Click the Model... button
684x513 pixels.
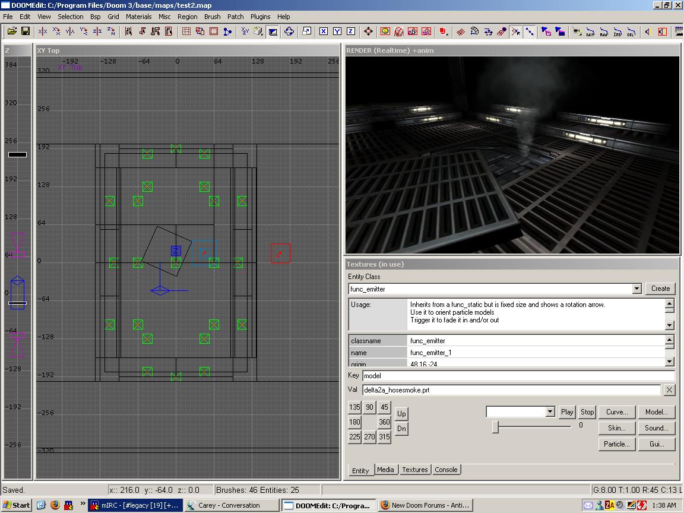pos(657,412)
